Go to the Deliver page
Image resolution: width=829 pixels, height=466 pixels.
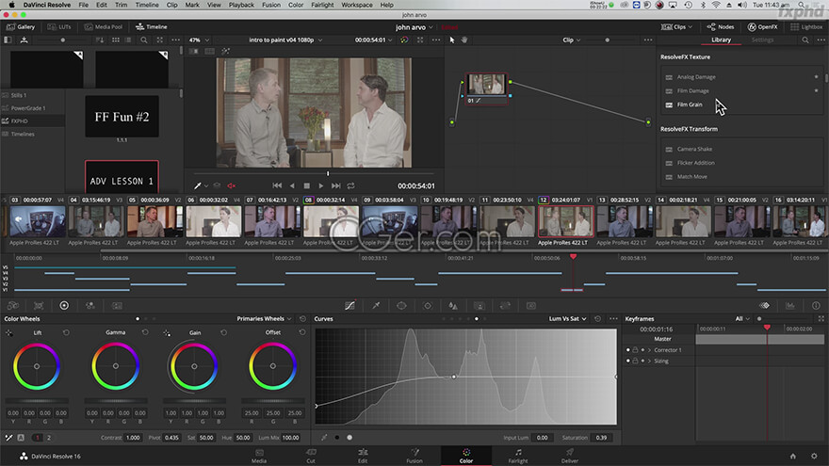tap(569, 456)
